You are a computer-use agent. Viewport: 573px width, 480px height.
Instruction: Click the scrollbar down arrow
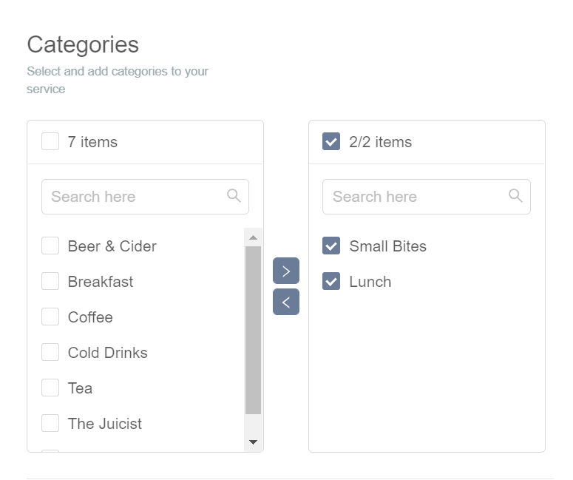(x=253, y=442)
